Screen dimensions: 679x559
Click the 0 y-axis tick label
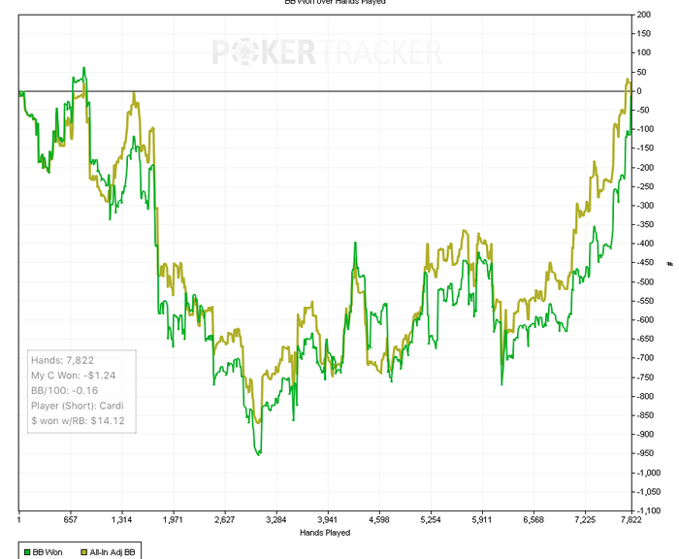639,91
